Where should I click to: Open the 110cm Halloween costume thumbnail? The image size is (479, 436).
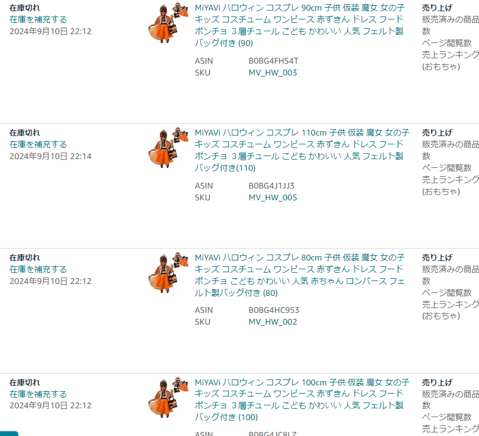click(x=168, y=147)
